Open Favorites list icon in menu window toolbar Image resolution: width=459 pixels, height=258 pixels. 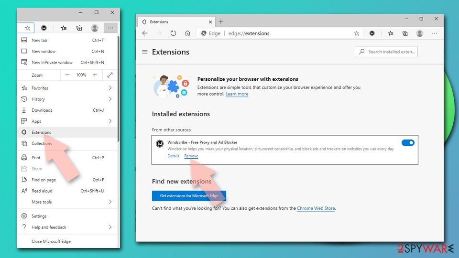pos(64,28)
